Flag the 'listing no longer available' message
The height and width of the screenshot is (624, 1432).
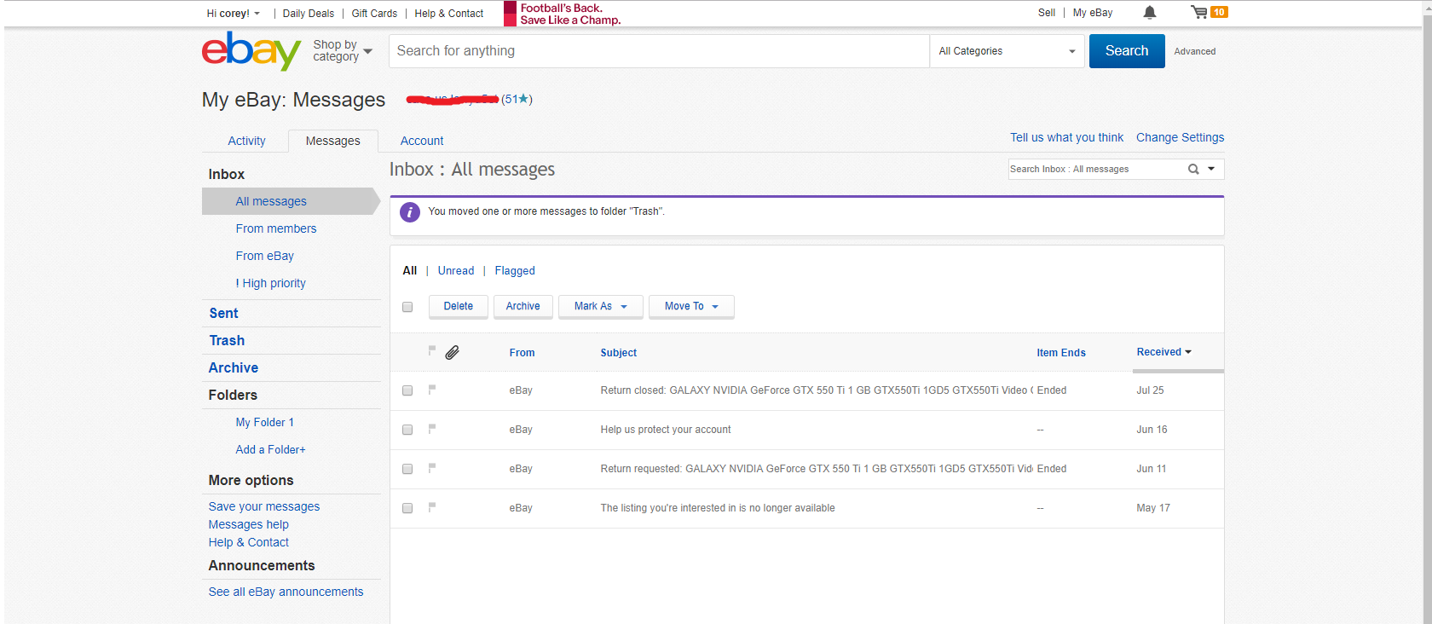(432, 507)
